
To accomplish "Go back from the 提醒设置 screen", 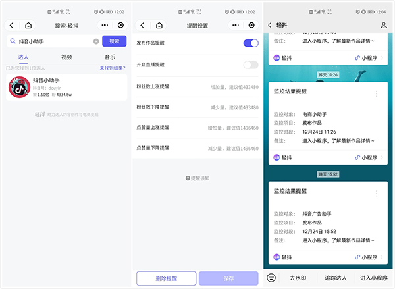I will tap(143, 25).
